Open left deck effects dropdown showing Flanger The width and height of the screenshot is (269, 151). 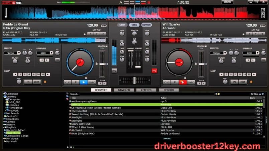tap(12, 53)
